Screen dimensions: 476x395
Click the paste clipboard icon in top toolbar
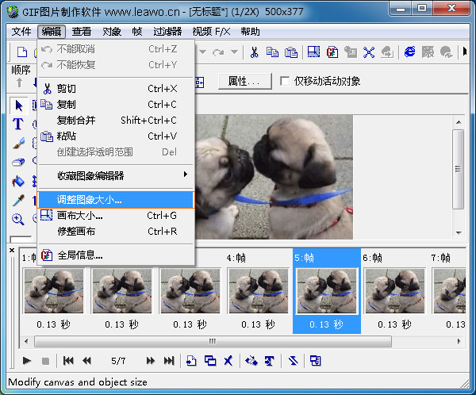coord(291,52)
